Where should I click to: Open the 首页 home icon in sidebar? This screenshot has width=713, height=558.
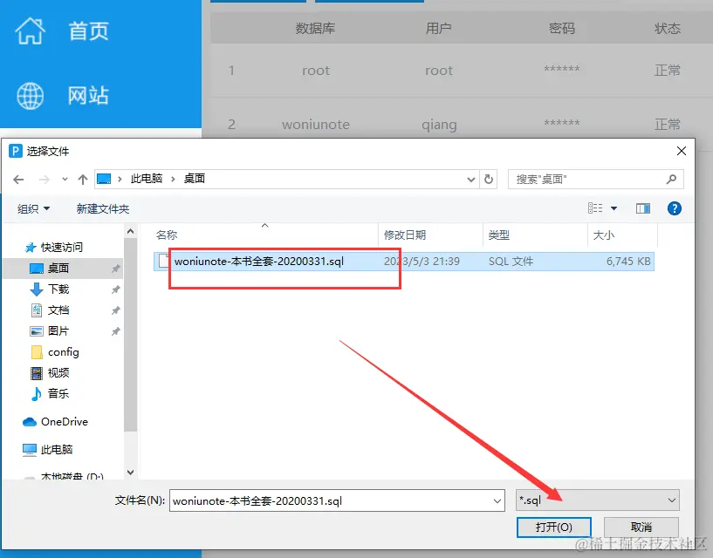pyautogui.click(x=30, y=31)
